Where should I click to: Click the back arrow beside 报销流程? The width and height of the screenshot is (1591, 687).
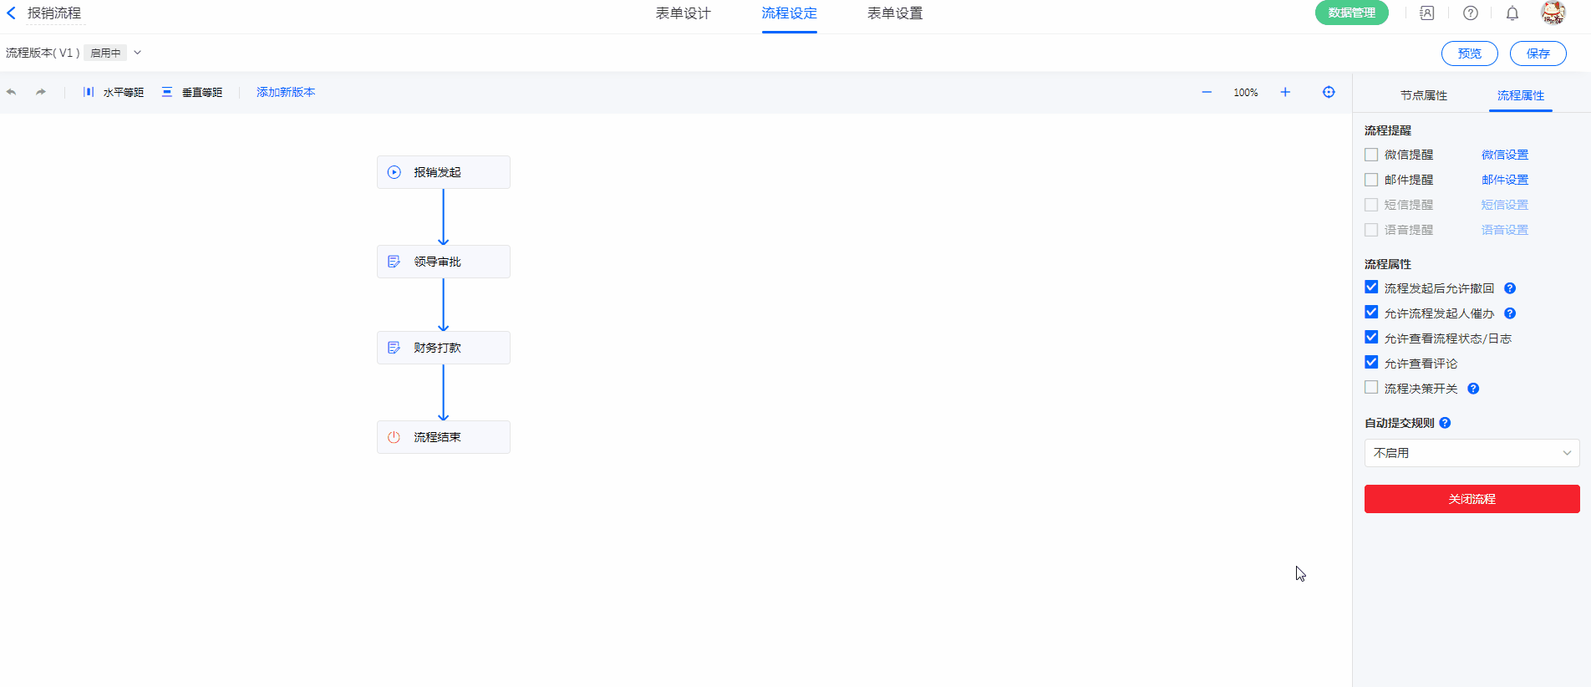[12, 13]
